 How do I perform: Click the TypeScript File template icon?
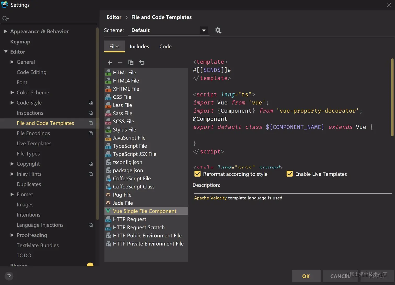click(108, 146)
